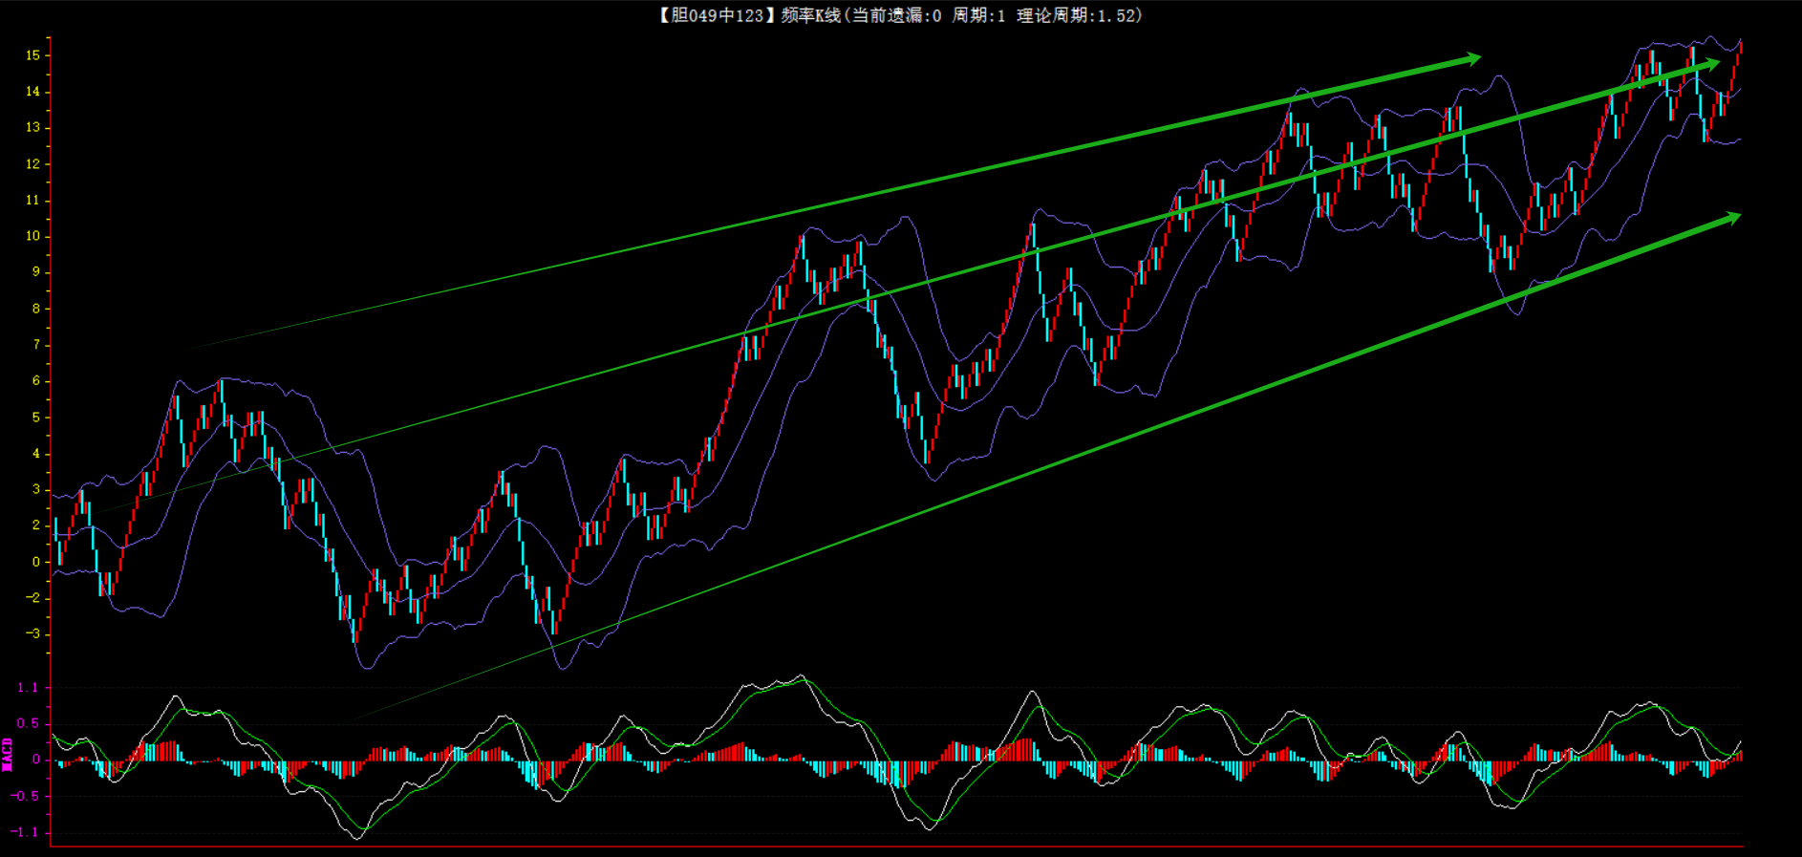Click the middle green trend line arrowhead
Image resolution: width=1802 pixels, height=857 pixels.
click(1710, 64)
